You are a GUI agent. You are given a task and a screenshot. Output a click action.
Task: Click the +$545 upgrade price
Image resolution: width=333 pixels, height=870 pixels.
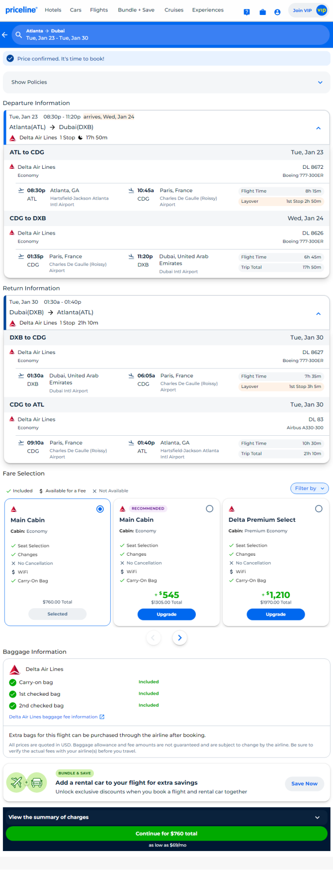click(166, 595)
